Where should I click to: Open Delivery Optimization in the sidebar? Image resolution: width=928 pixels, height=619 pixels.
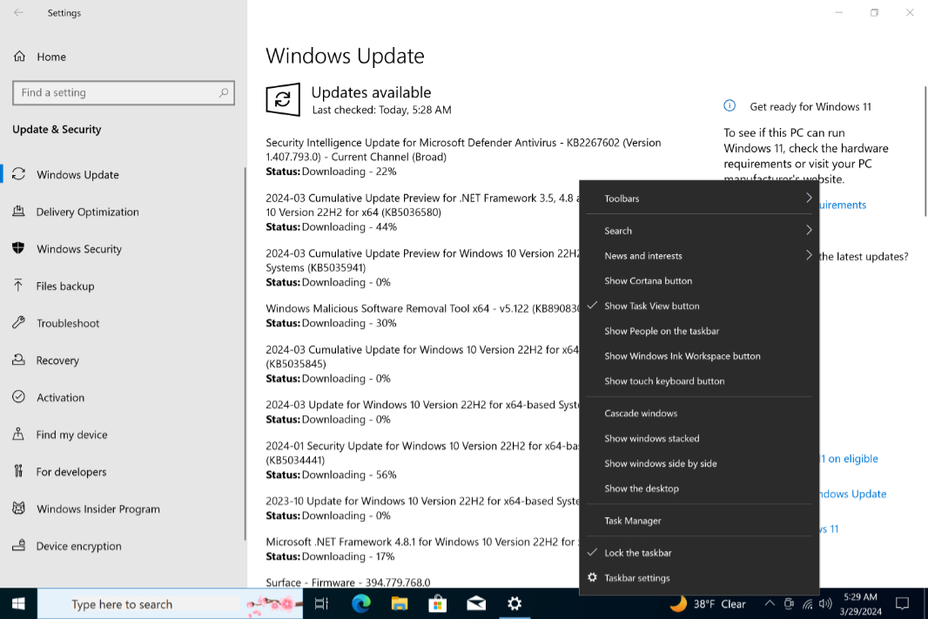pos(87,212)
